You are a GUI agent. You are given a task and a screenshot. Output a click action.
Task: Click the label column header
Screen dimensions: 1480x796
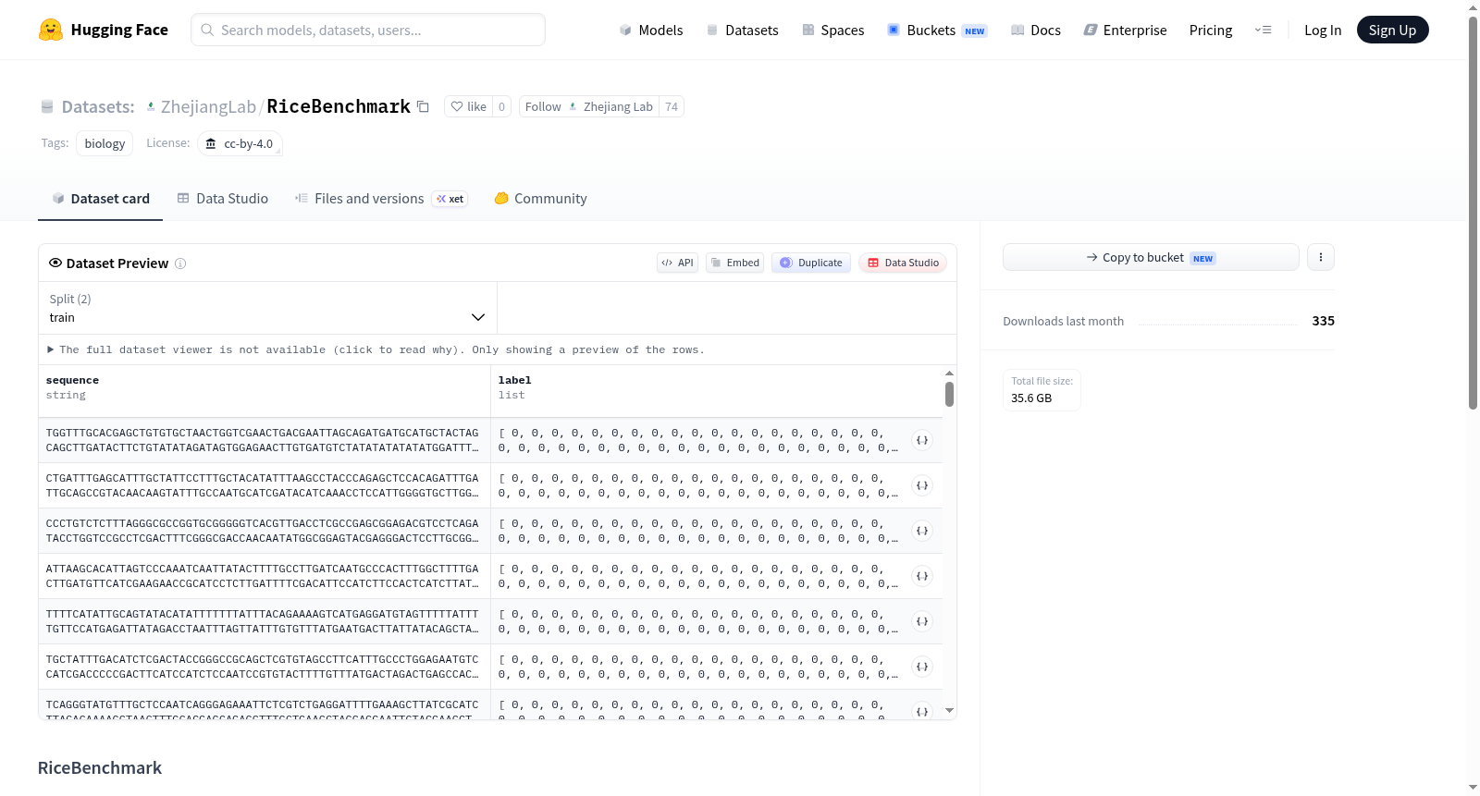[x=717, y=388]
